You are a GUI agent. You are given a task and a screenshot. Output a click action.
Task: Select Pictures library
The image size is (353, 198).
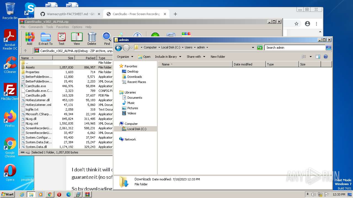click(x=133, y=108)
